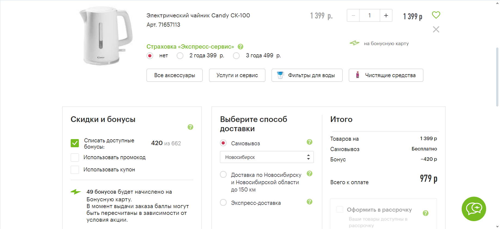Click the bonus card lightning icon near price
500x229 pixels.
tap(355, 43)
